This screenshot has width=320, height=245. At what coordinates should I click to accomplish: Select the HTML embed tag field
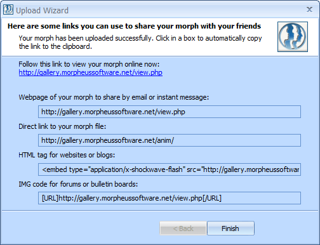pos(170,169)
